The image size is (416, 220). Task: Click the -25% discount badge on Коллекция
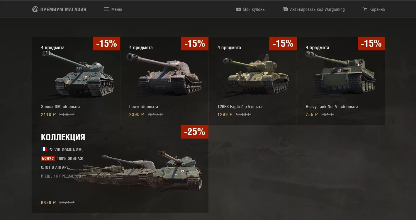194,132
